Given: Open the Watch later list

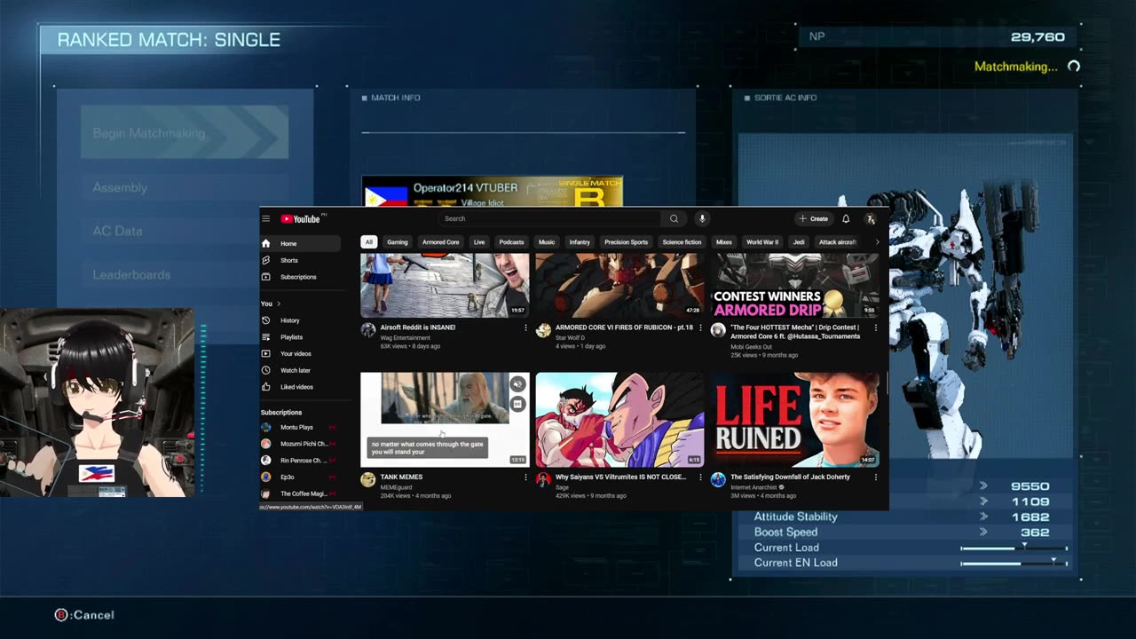Looking at the screenshot, I should tap(300, 370).
